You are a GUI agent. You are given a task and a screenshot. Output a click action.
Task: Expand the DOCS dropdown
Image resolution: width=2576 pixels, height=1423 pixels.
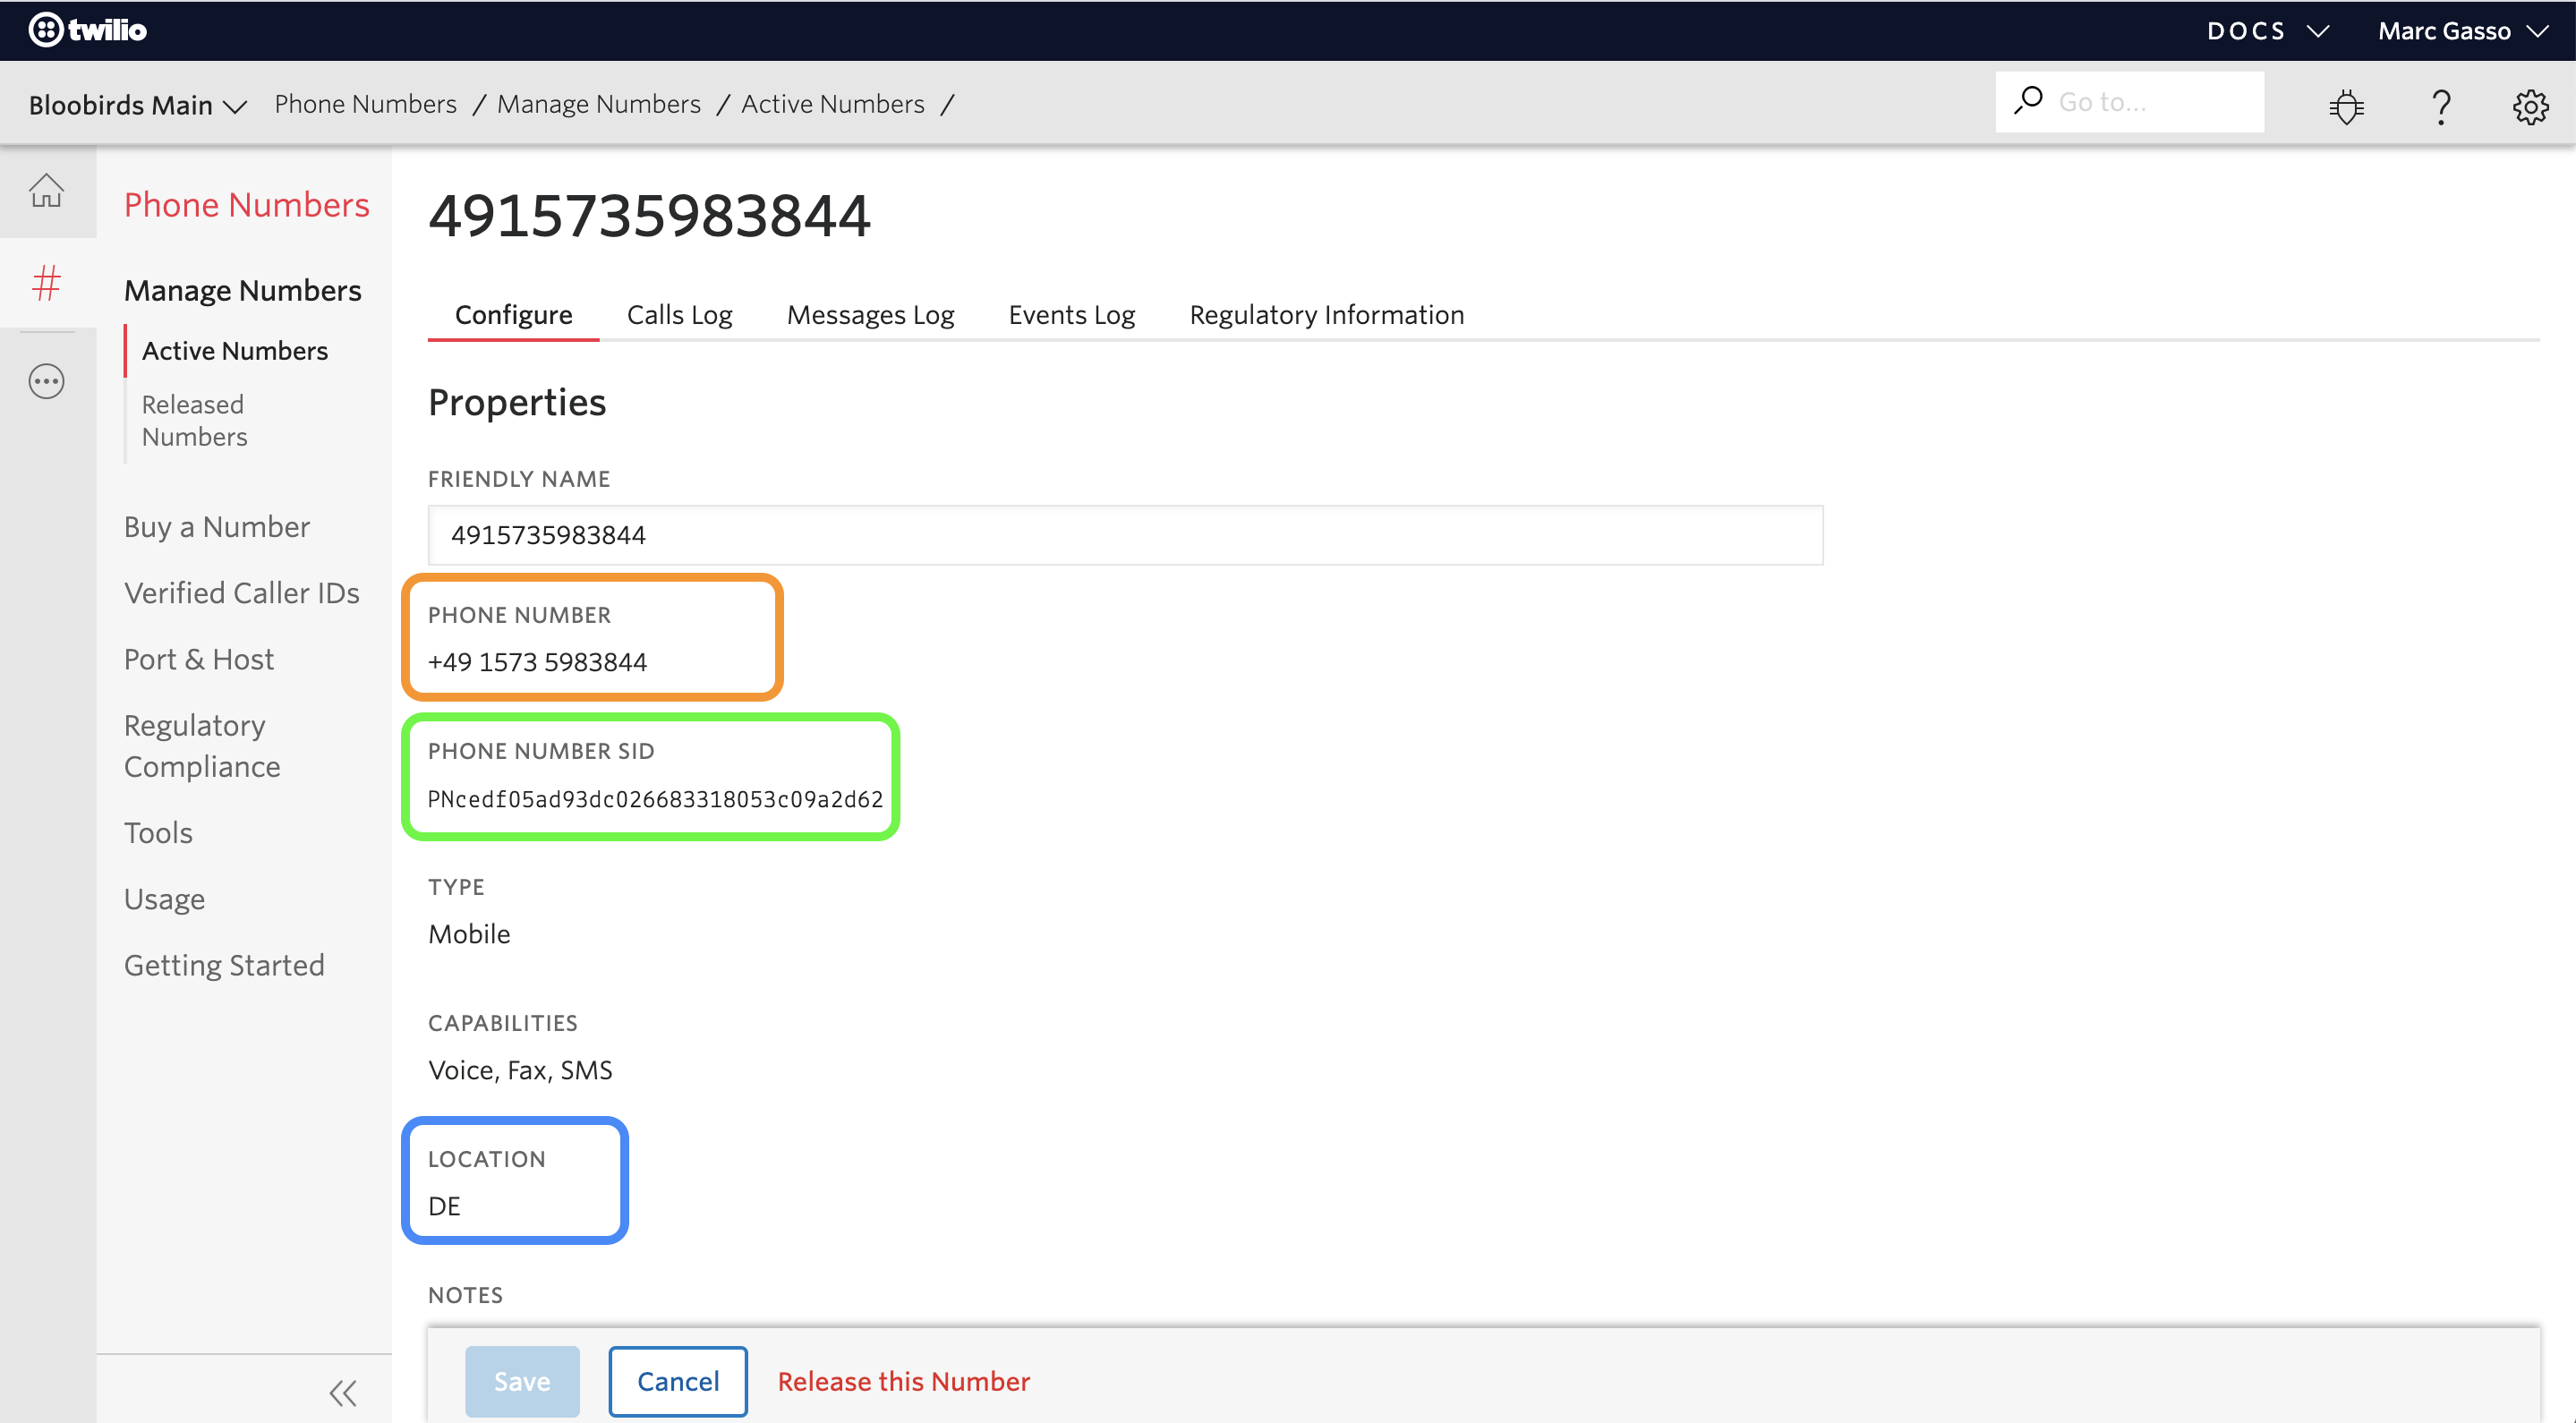pos(2268,31)
